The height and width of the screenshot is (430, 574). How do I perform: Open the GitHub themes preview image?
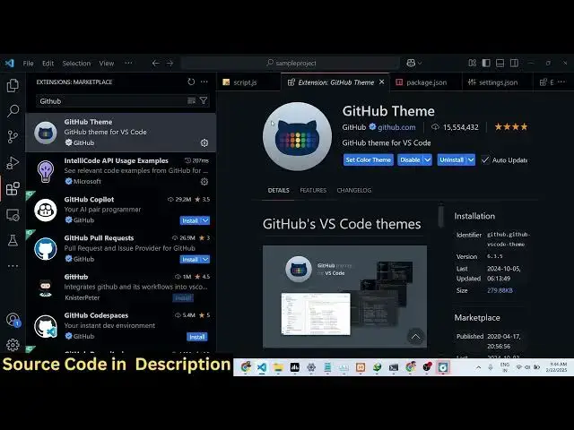[x=344, y=297]
